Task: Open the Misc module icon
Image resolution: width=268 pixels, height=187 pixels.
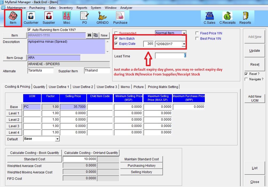Action: [67, 18]
